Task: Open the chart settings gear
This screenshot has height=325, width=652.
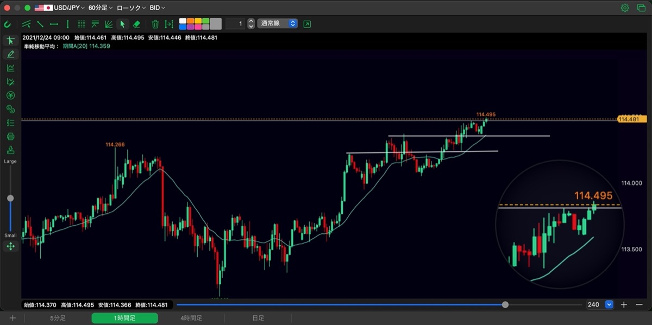Action: (x=625, y=8)
